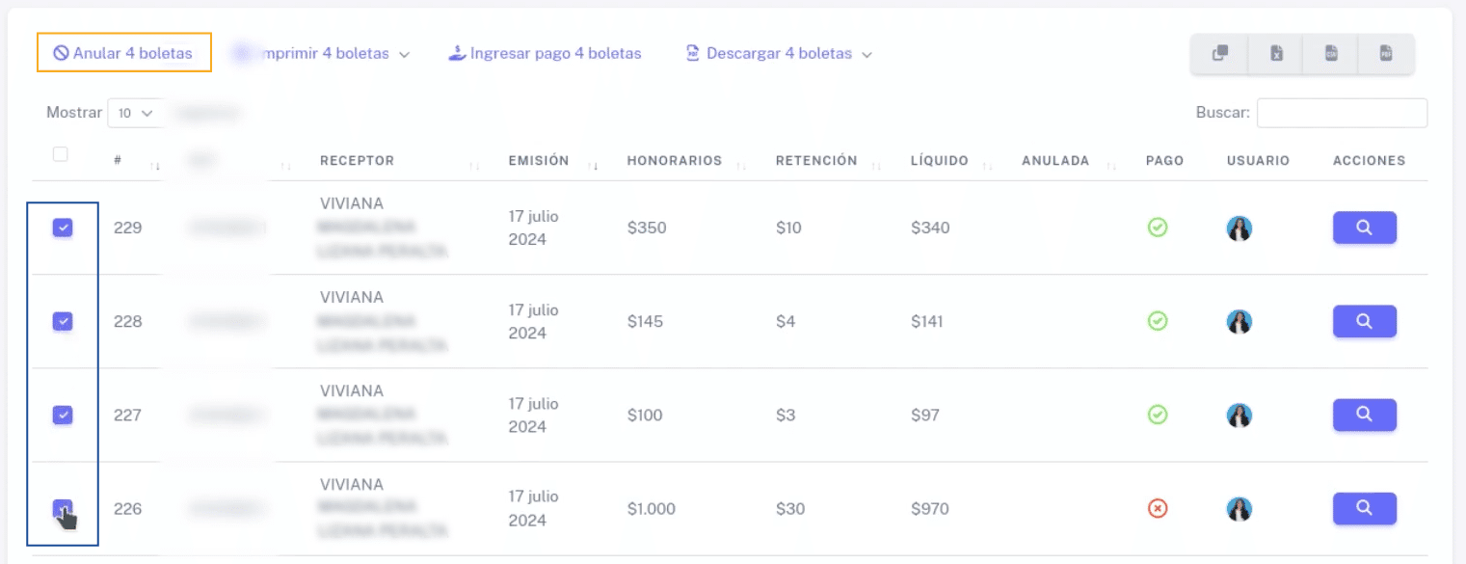
Task: Click the $141 líquido value
Action: point(929,322)
